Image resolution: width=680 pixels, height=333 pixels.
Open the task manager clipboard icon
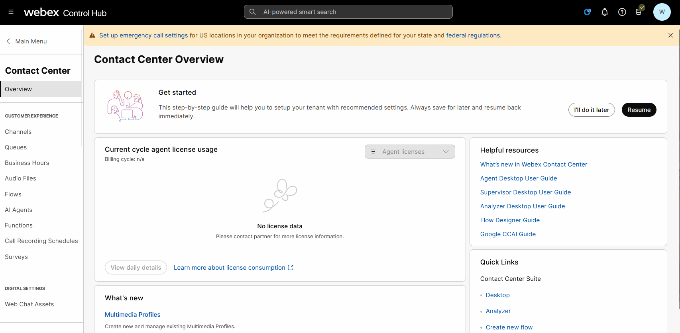click(x=639, y=12)
